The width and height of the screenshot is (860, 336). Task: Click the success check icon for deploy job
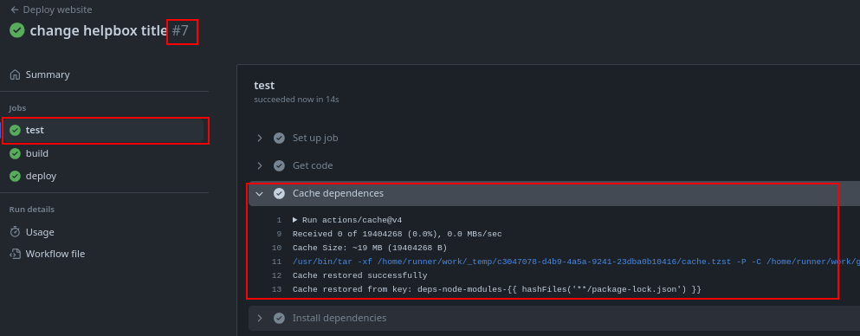click(16, 176)
